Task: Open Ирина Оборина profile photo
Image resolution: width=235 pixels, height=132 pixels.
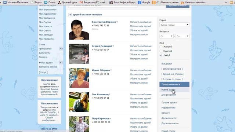Action: pos(79,78)
